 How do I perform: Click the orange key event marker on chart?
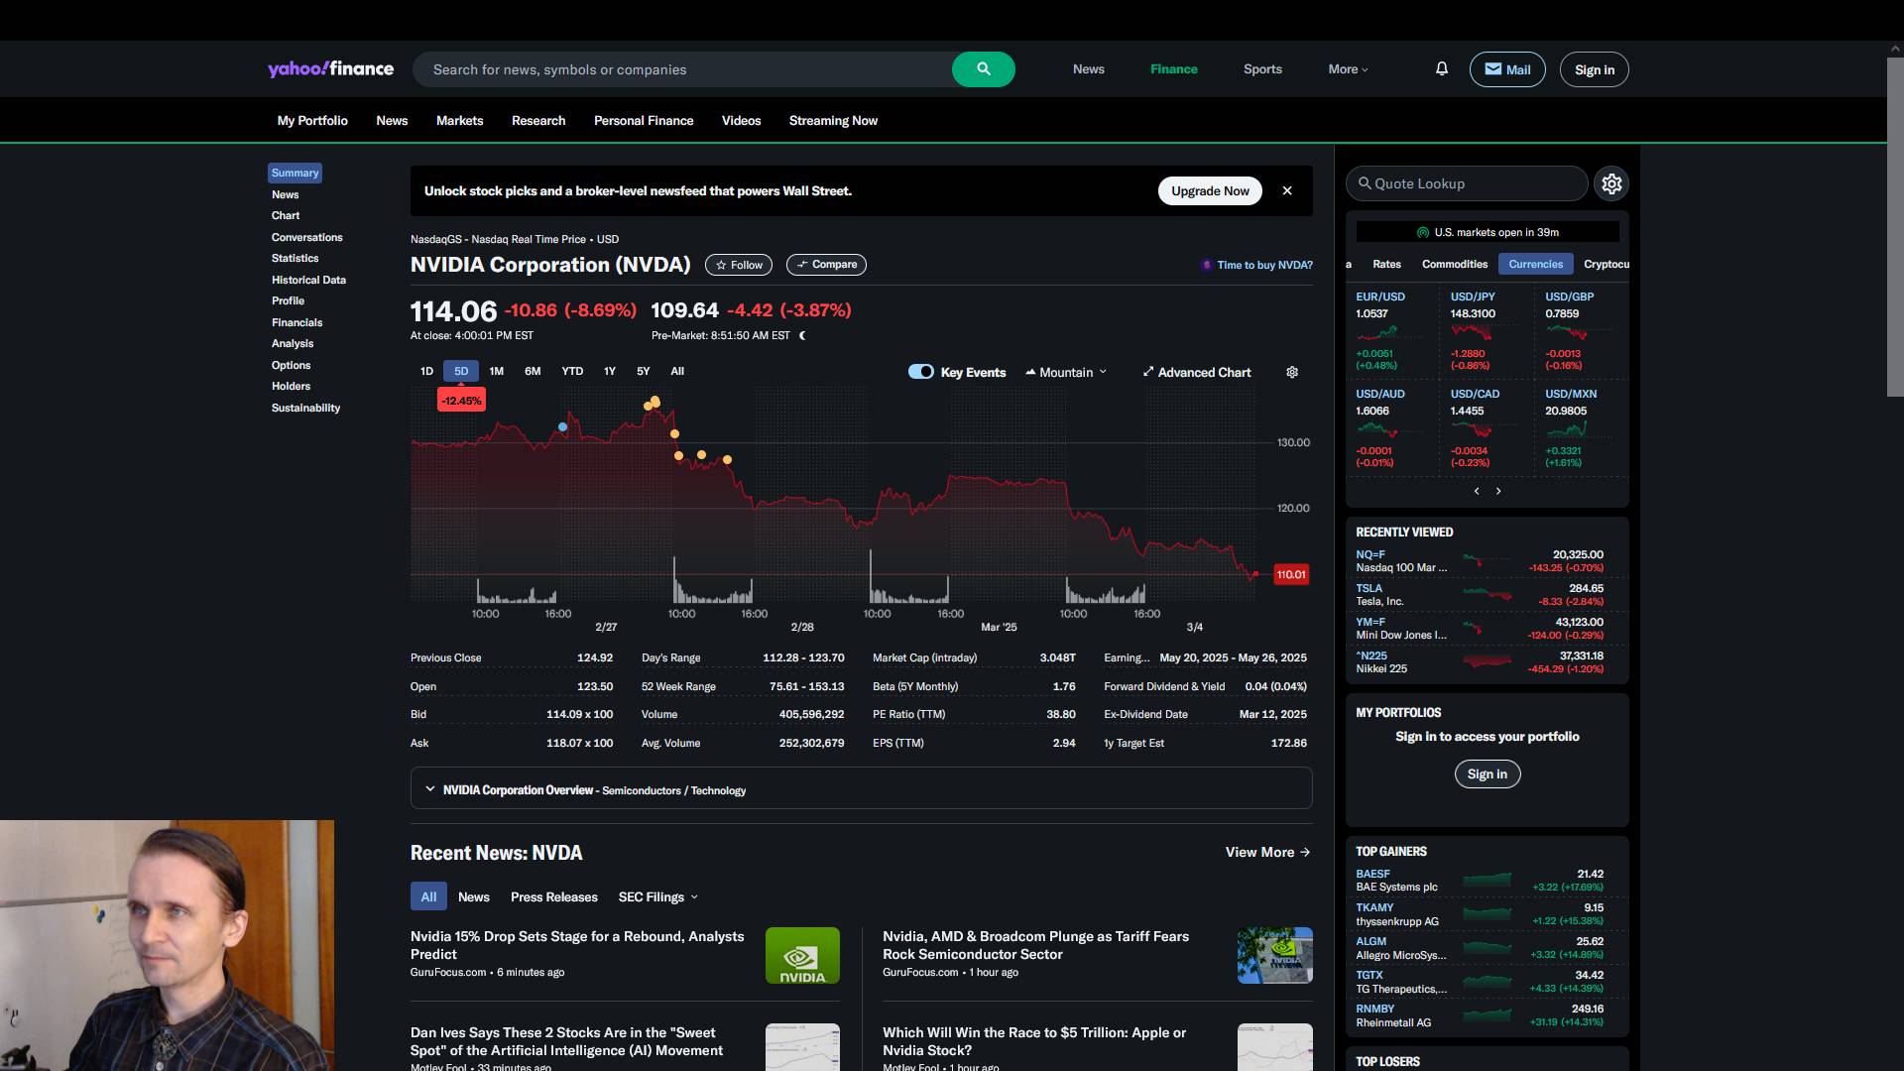(675, 434)
